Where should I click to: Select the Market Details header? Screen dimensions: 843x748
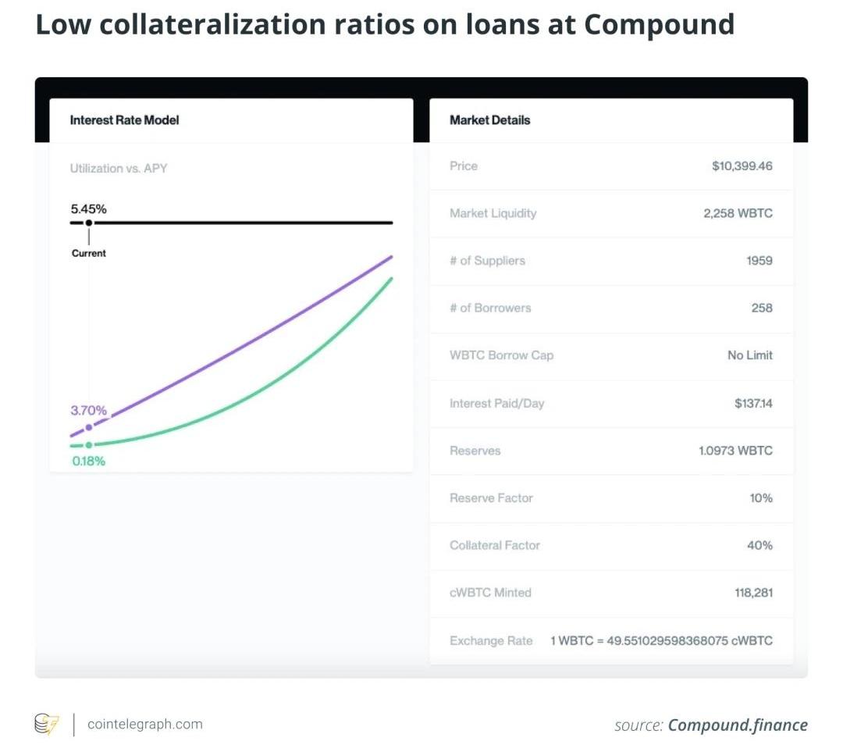(x=489, y=120)
